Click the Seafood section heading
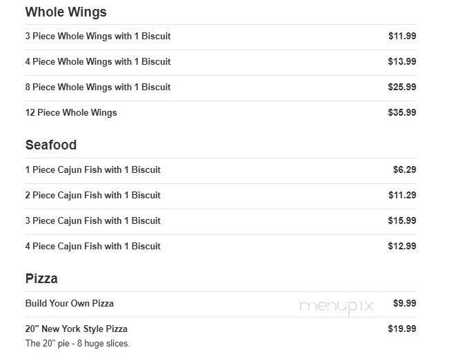 click(51, 145)
